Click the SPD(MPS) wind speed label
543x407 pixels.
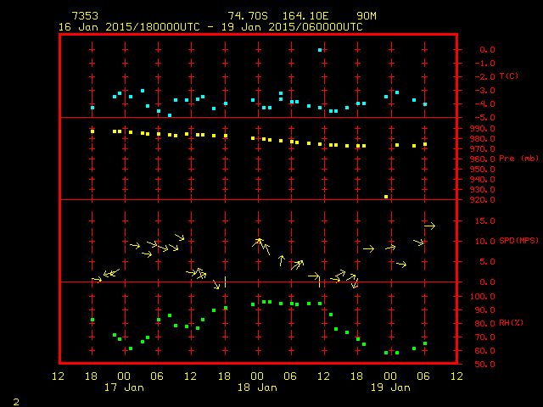(x=519, y=241)
